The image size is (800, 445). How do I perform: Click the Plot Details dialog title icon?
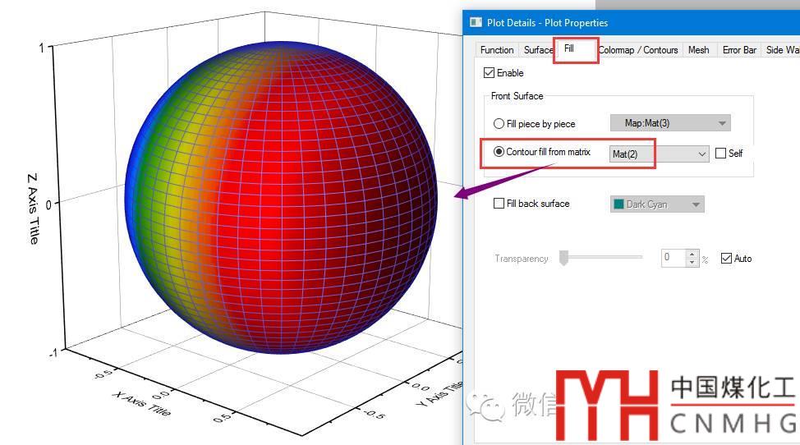[476, 22]
